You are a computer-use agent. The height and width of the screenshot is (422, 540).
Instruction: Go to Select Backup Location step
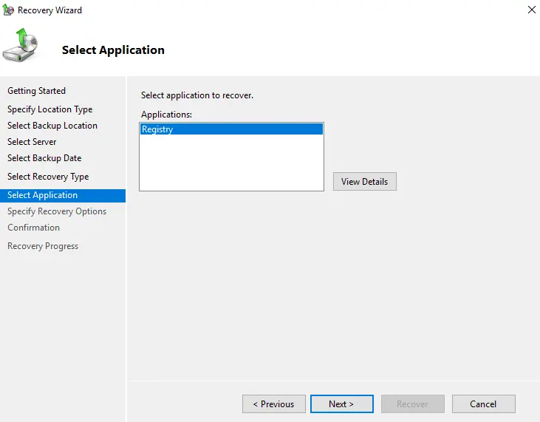[52, 126]
